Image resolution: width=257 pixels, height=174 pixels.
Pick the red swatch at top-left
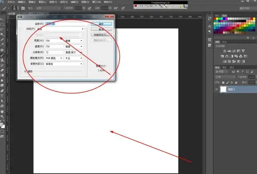click(x=215, y=19)
